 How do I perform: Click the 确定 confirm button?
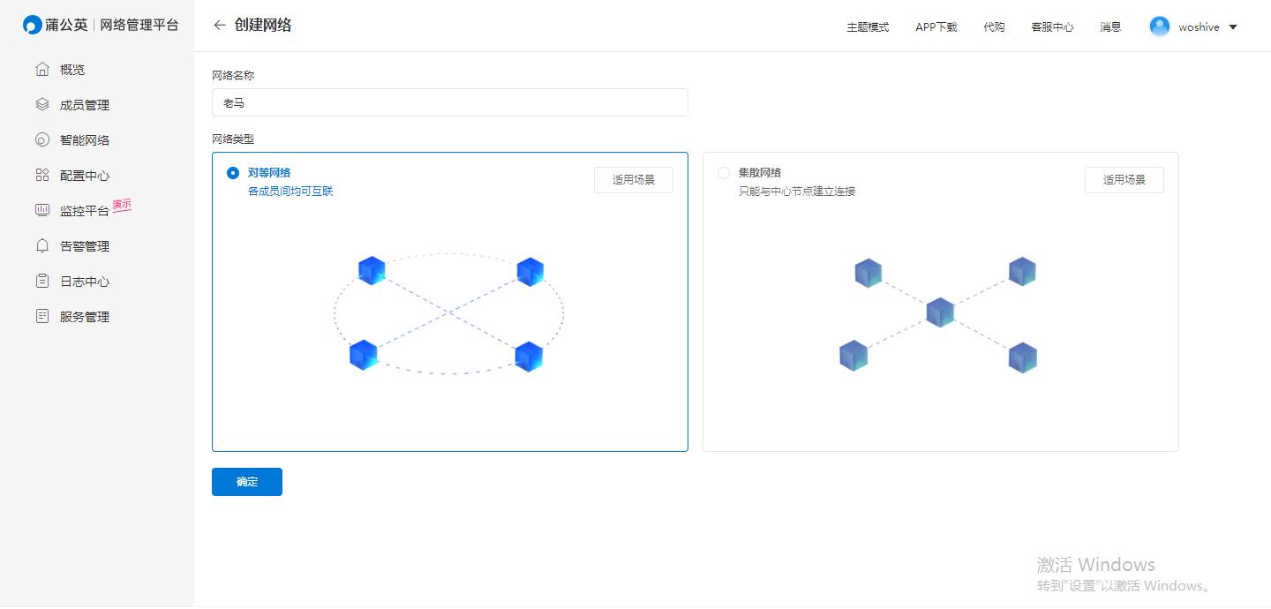(247, 482)
